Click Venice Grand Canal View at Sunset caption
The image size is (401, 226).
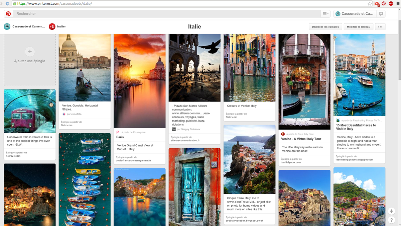135,147
